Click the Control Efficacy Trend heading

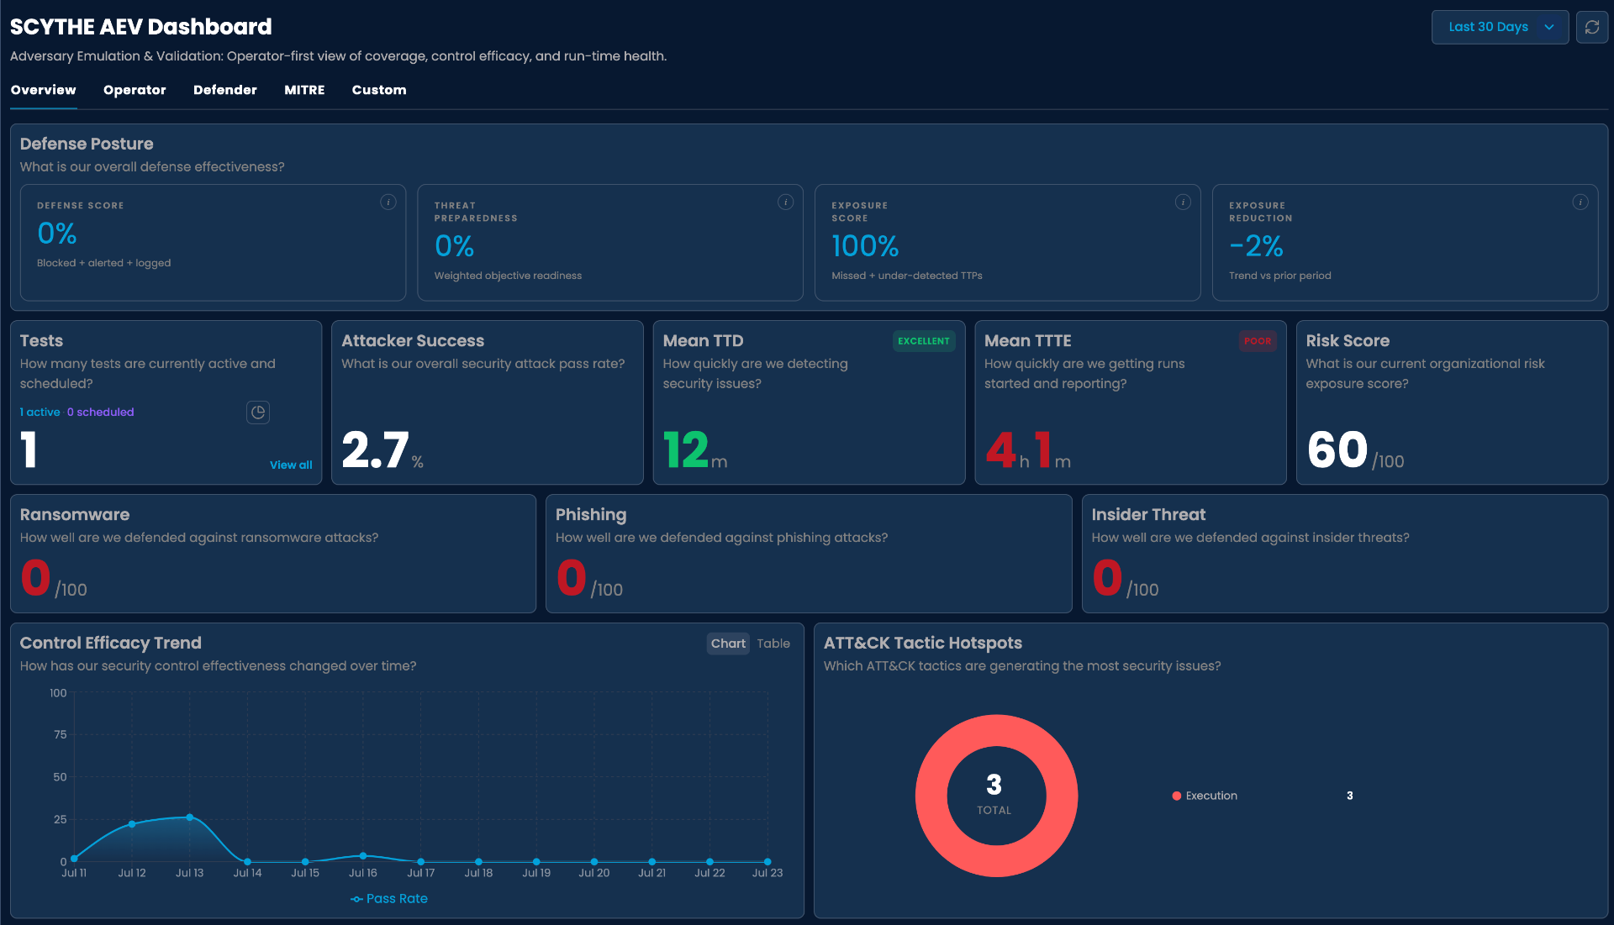coord(111,643)
